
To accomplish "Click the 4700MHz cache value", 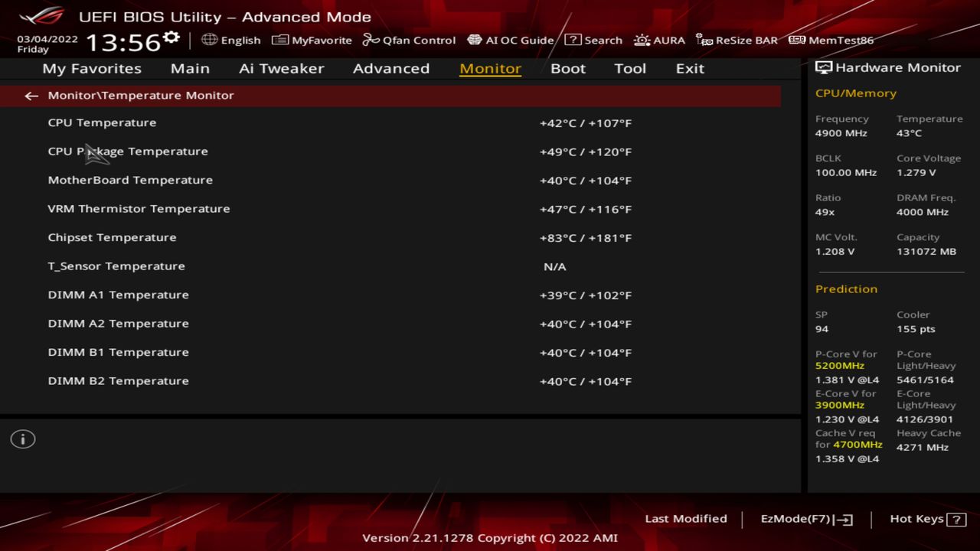I will tap(858, 445).
